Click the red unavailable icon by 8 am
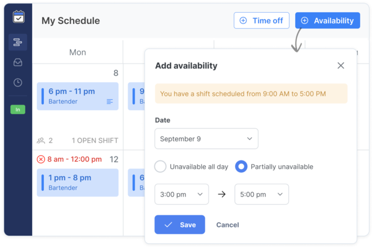The image size is (373, 248). pyautogui.click(x=41, y=159)
